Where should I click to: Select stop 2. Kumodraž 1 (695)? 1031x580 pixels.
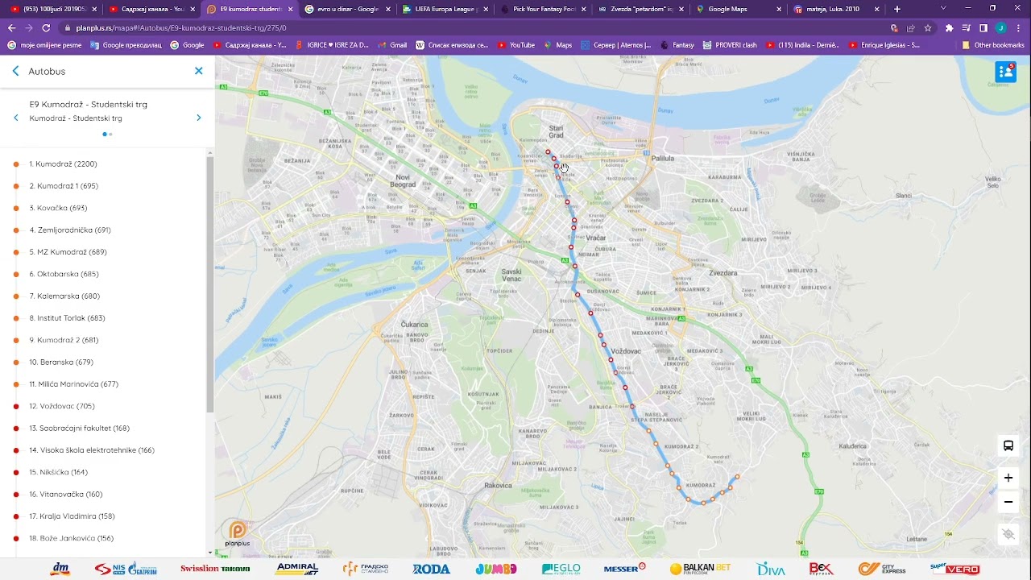(x=64, y=186)
